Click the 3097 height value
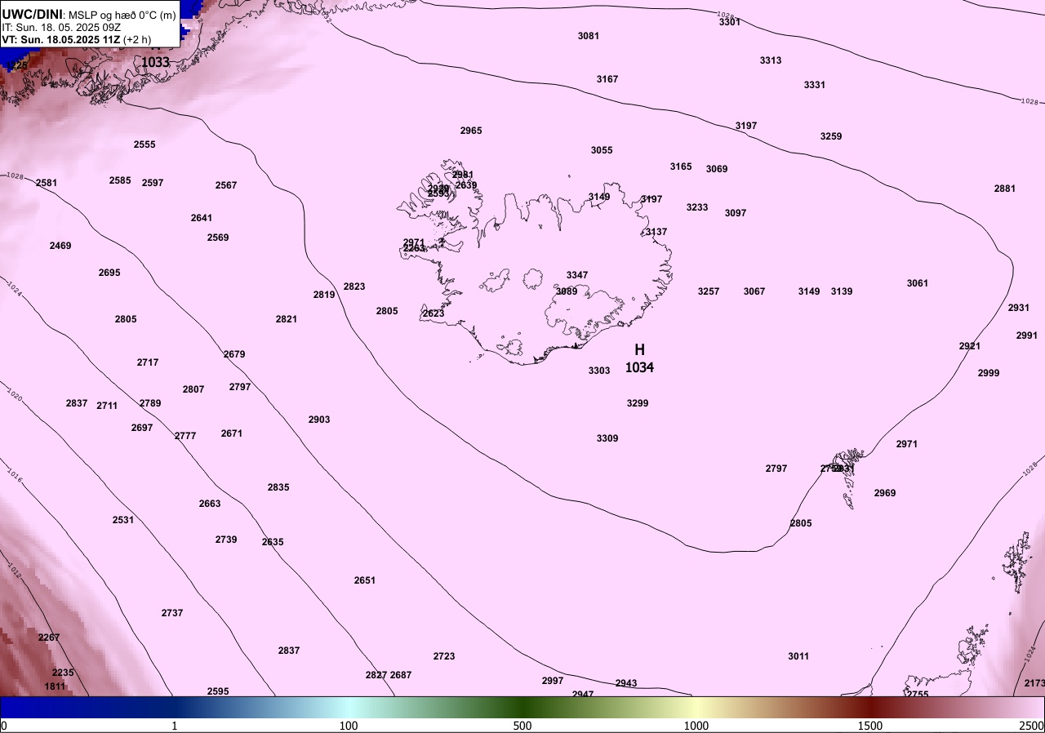Image resolution: width=1045 pixels, height=733 pixels. click(x=736, y=213)
